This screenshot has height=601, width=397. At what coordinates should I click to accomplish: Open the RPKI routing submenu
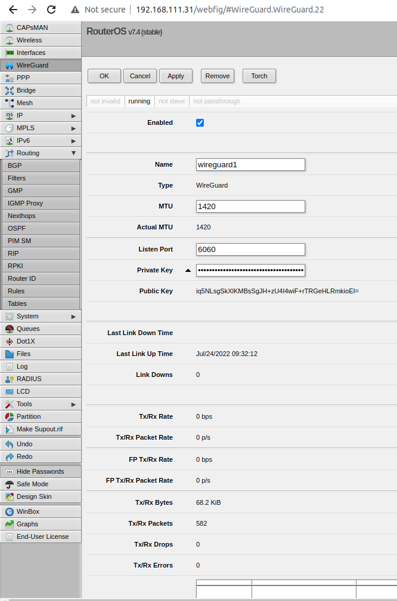point(41,266)
